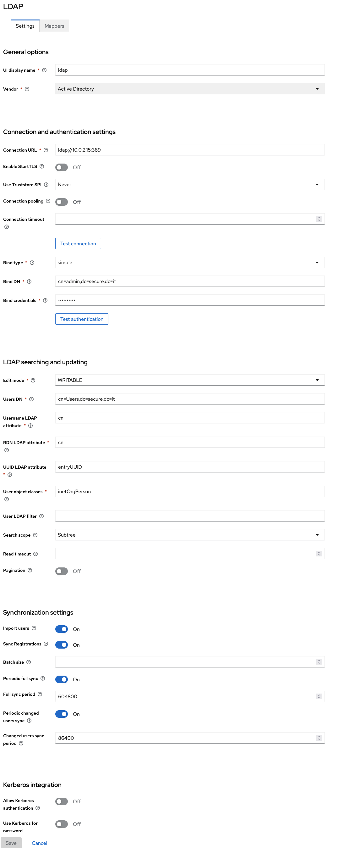Click the help icon next to Connection URL
Image resolution: width=343 pixels, height=848 pixels.
tap(46, 150)
